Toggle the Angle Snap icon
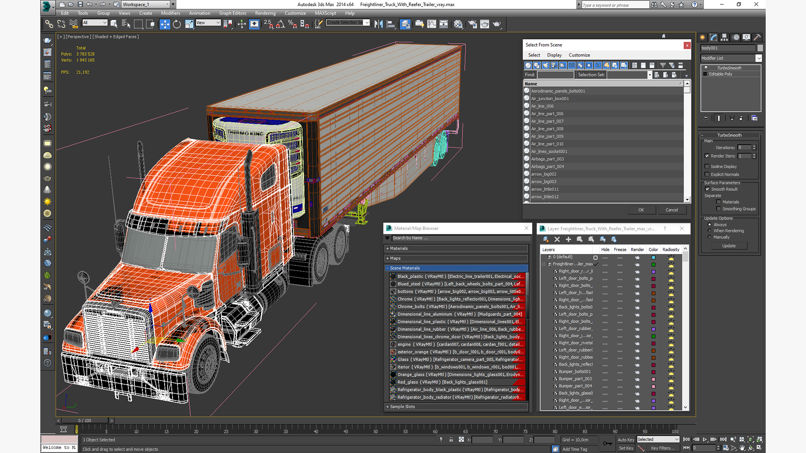The image size is (806, 453). pos(280,24)
